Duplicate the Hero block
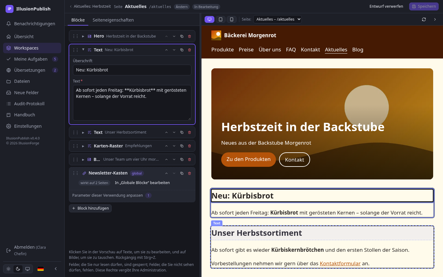 182,36
